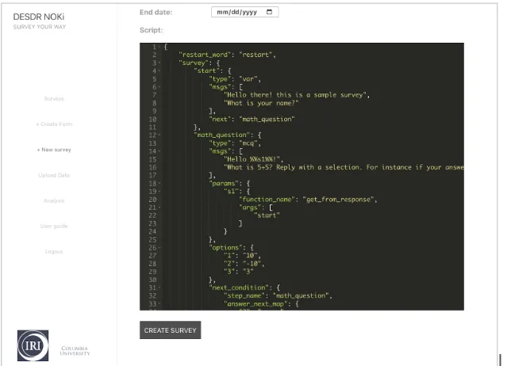Viewport: 511px width, 366px height.
Task: Select + New survey in sidebar
Action: point(54,150)
